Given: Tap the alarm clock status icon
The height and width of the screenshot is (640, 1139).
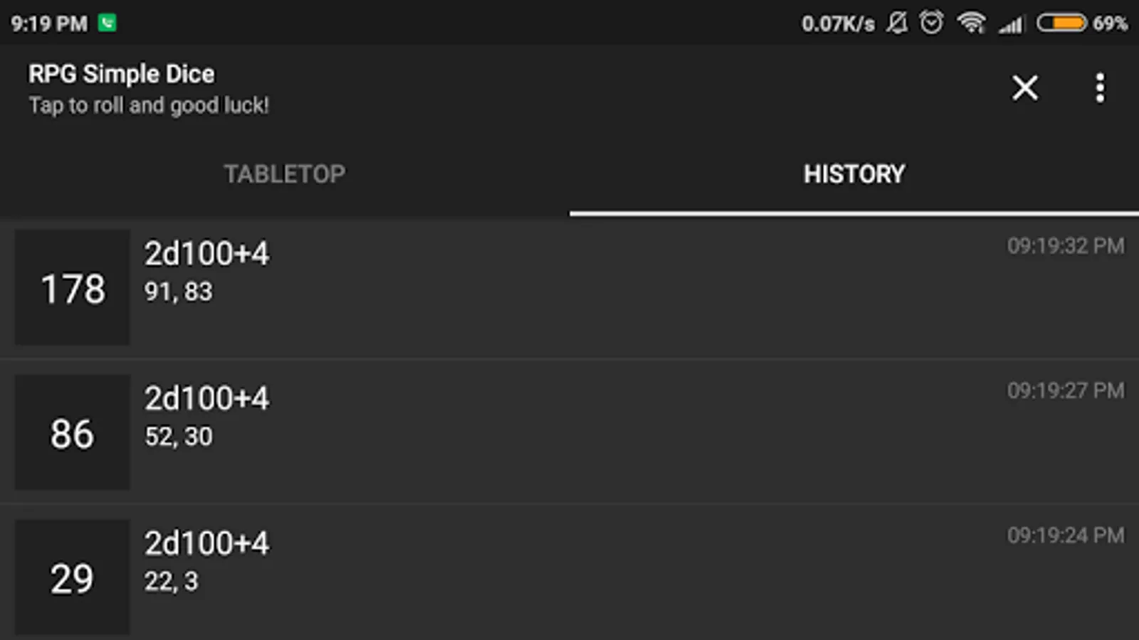Looking at the screenshot, I should pyautogui.click(x=931, y=23).
